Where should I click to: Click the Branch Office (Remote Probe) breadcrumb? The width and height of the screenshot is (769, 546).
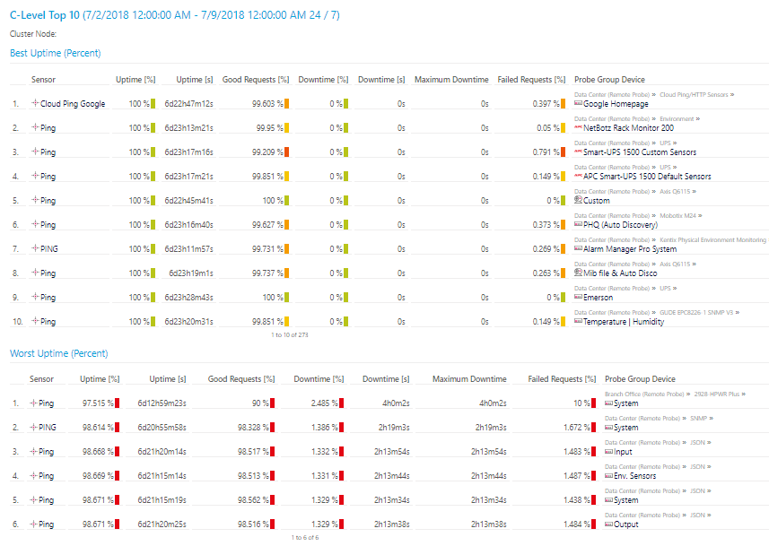644,394
